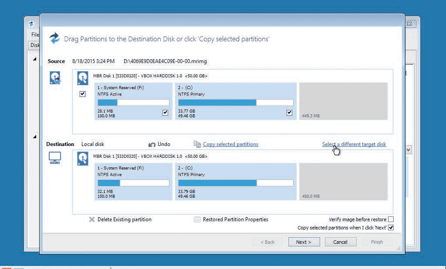Uncheck the Source disk checkbox under the drive icon
Viewport: 446px width, 269px height.
point(82,94)
